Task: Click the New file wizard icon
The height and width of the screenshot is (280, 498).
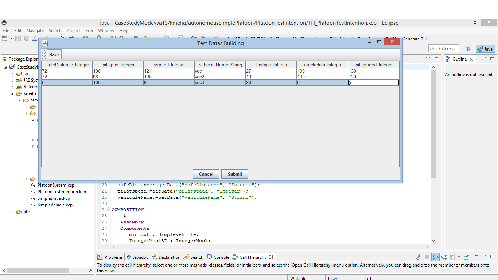Action: (x=5, y=39)
